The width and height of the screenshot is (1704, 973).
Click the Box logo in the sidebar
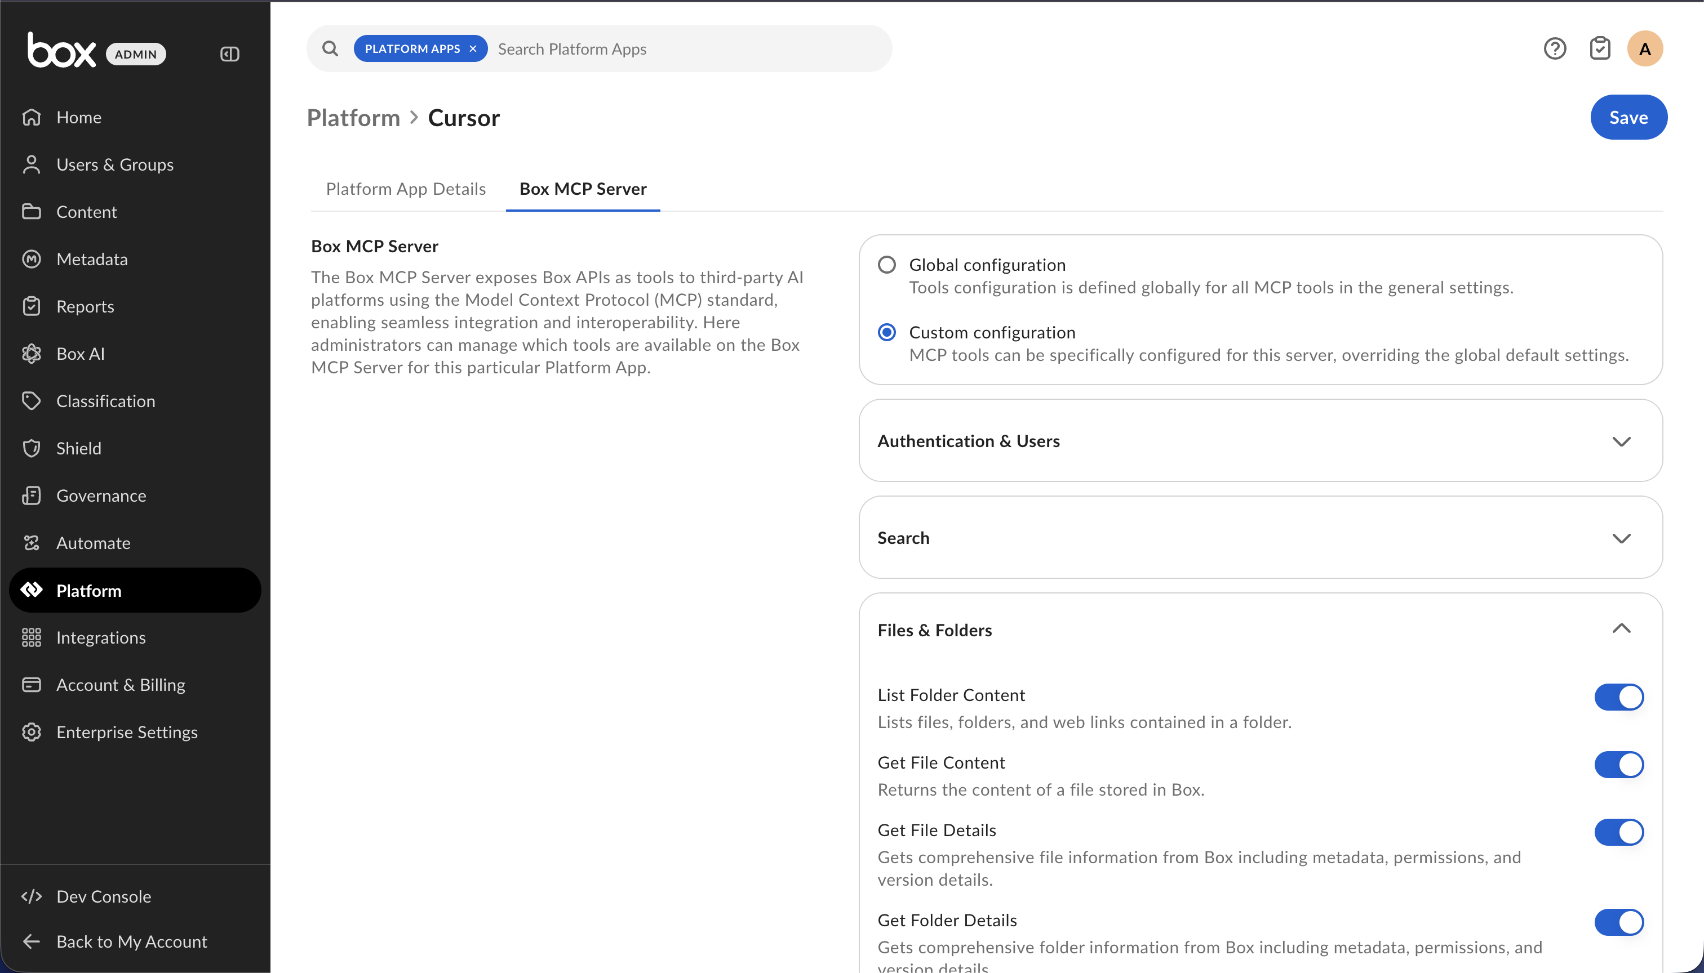(x=61, y=50)
